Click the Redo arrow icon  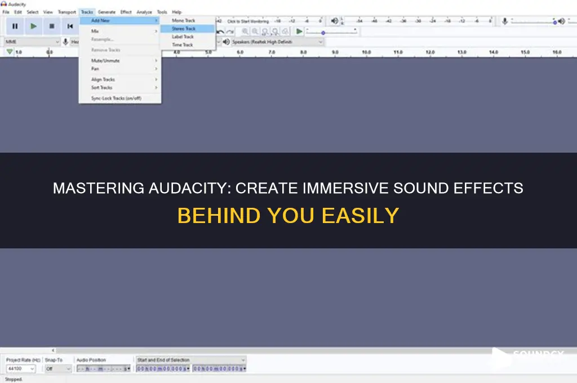tap(230, 32)
